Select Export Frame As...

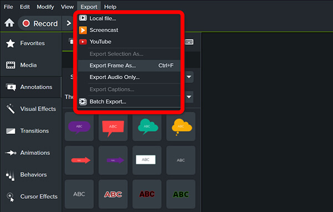click(x=129, y=65)
